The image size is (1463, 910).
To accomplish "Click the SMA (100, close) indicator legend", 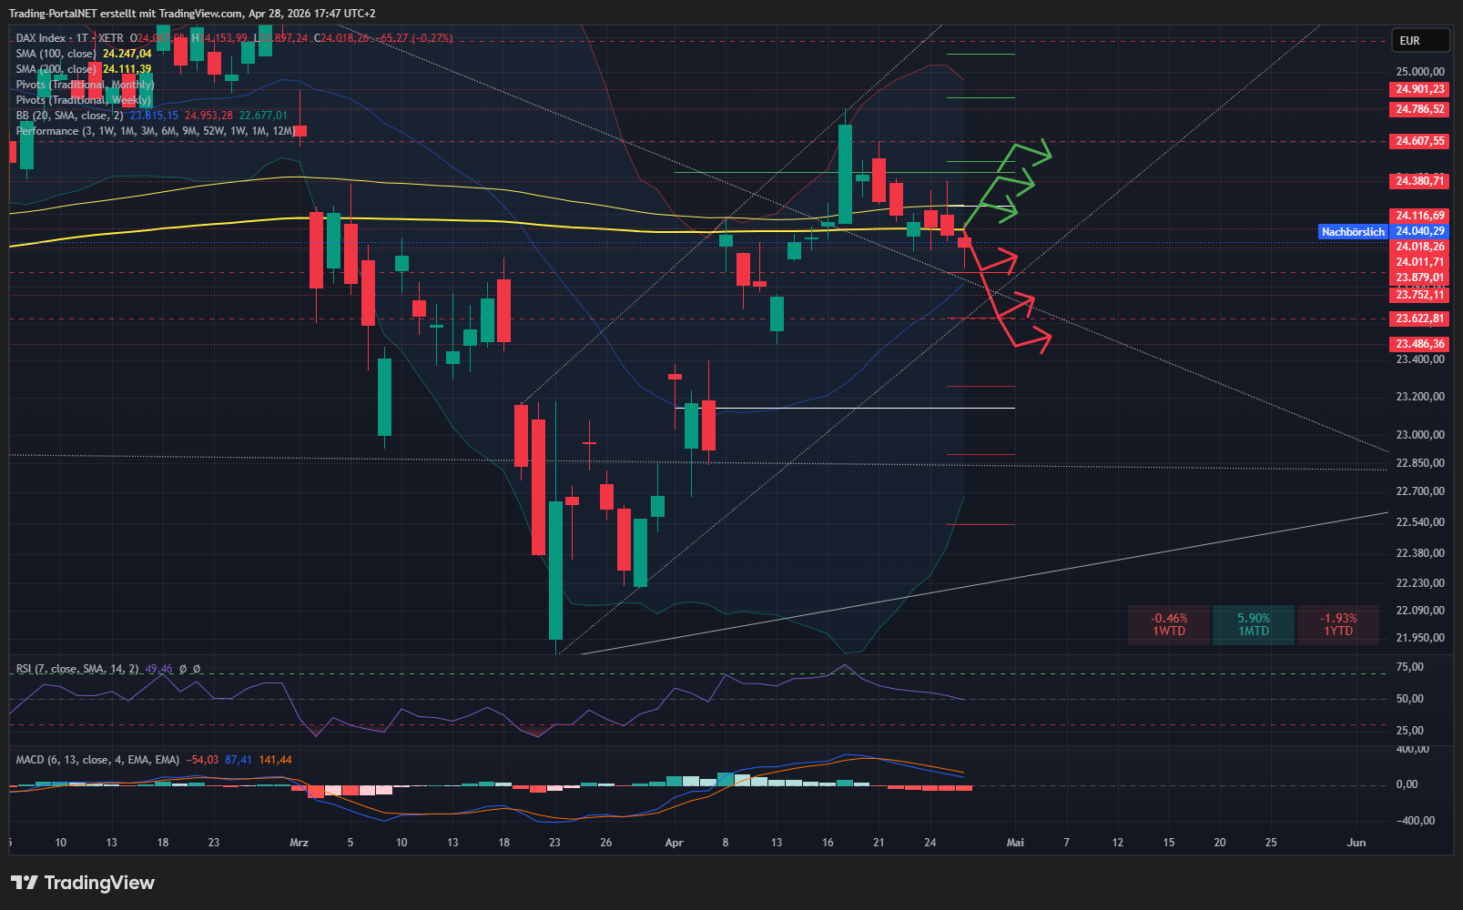I will click(56, 54).
